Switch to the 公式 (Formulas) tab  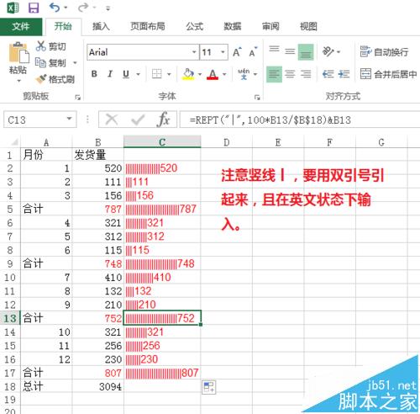195,27
